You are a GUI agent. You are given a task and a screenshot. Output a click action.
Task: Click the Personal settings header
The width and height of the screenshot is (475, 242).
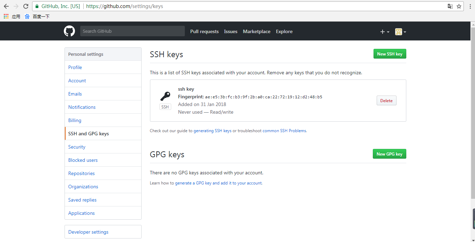point(103,54)
